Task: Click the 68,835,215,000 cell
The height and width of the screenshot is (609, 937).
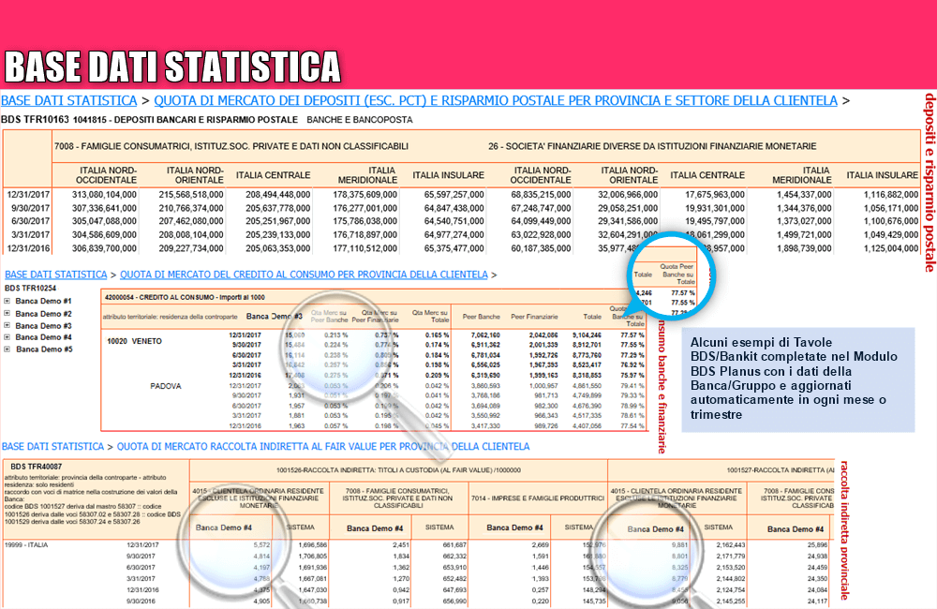Action: [541, 194]
